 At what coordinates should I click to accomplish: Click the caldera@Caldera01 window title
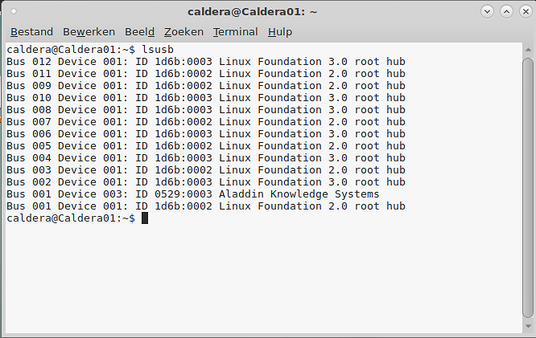[252, 12]
